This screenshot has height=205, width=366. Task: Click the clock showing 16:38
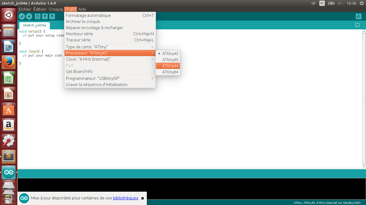point(351,3)
